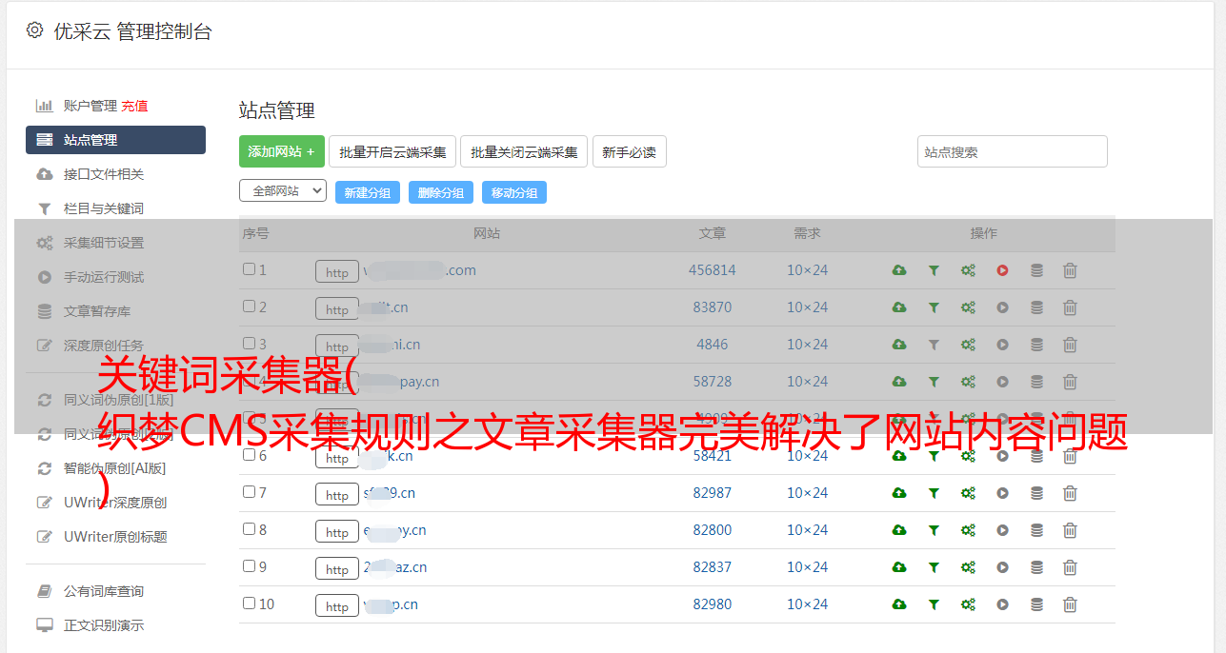1226x653 pixels.
Task: Open collection settings gears icon in row 1
Action: [968, 270]
